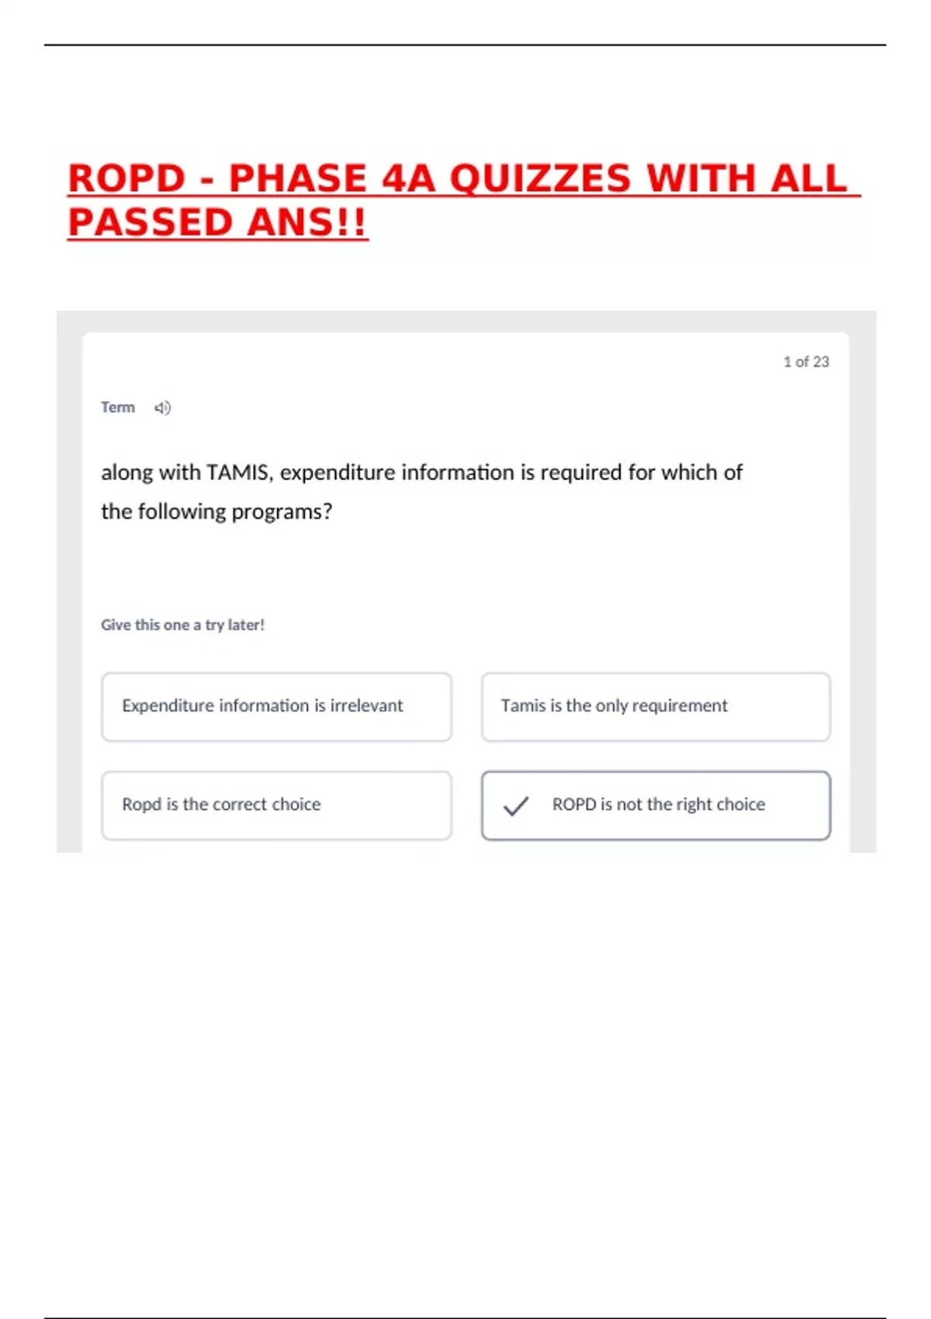The height and width of the screenshot is (1319, 931).
Task: Click the "Term" label
Action: point(118,408)
